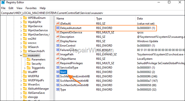Viewport: 185px width, 101px height.
Task: Sort values by the Name column header
Action: coord(75,19)
